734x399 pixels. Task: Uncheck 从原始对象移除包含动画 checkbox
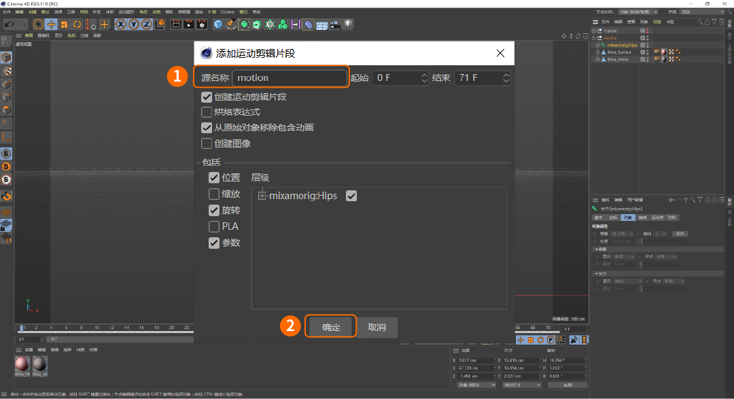[x=207, y=127]
